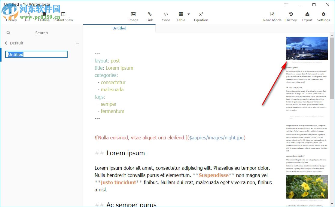Viewport: 335px width, 207px height.
Task: Open the main hamburger menu
Action: click(286, 5)
